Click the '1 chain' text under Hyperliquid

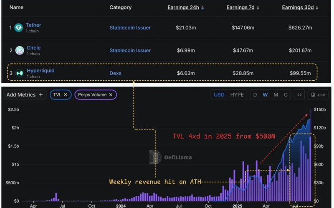point(33,77)
